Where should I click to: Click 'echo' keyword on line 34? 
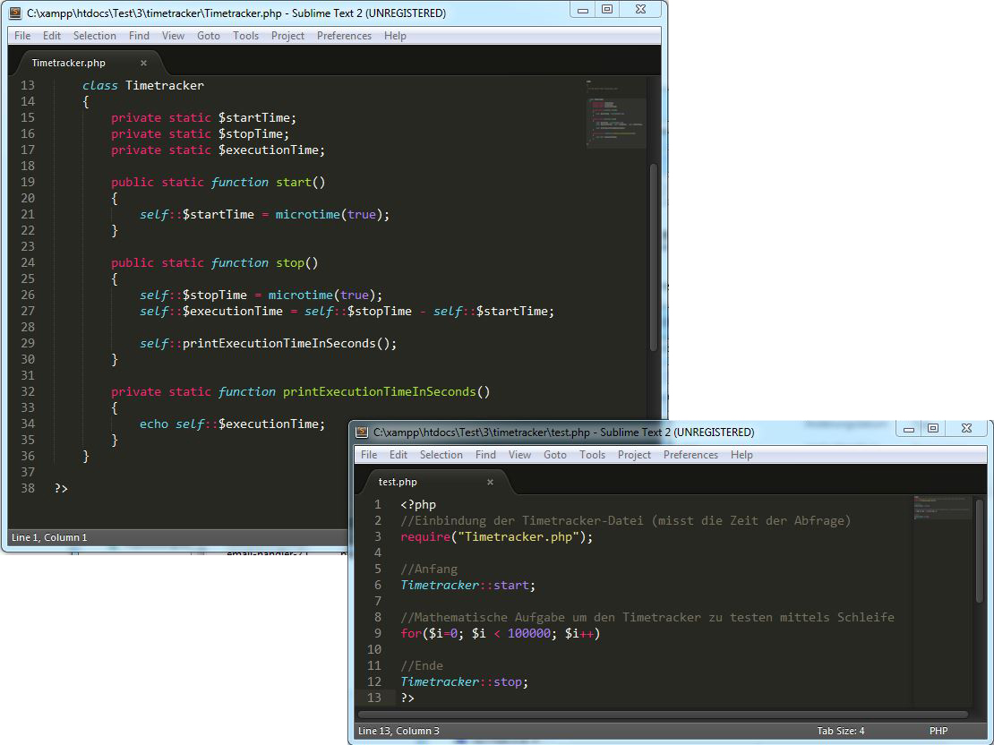pyautogui.click(x=154, y=424)
